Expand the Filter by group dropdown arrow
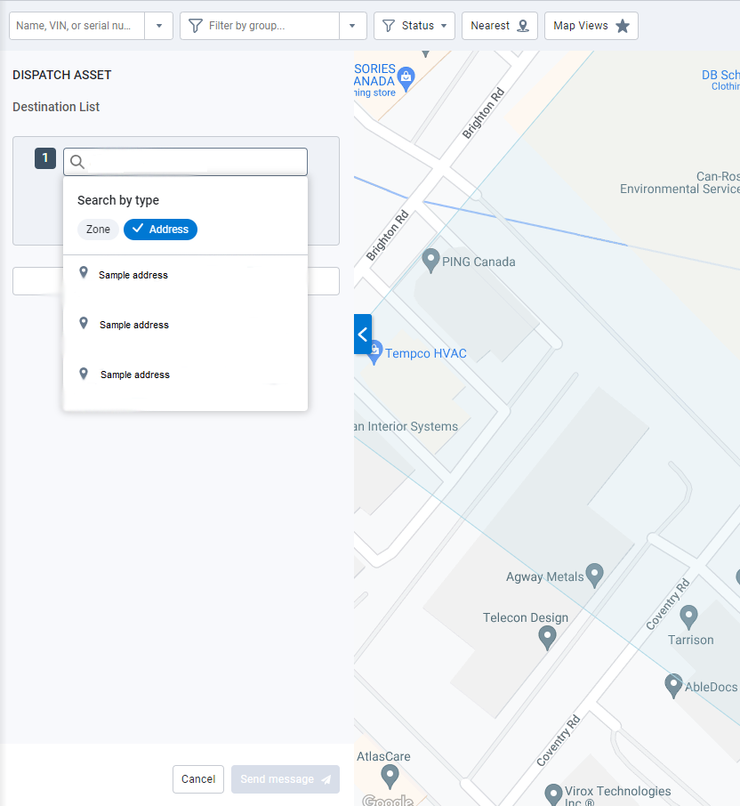Screen dimensions: 740x806 coord(352,26)
